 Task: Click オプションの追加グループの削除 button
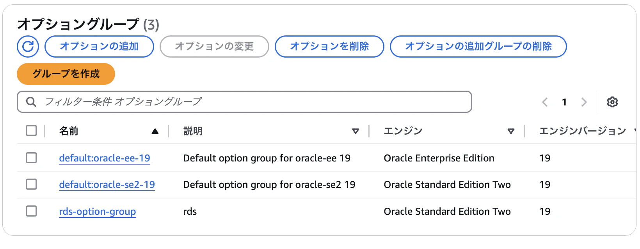[478, 47]
